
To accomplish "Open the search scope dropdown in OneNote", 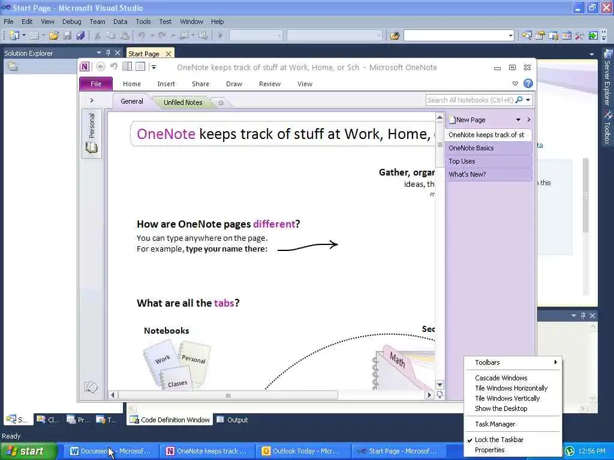I will (528, 100).
